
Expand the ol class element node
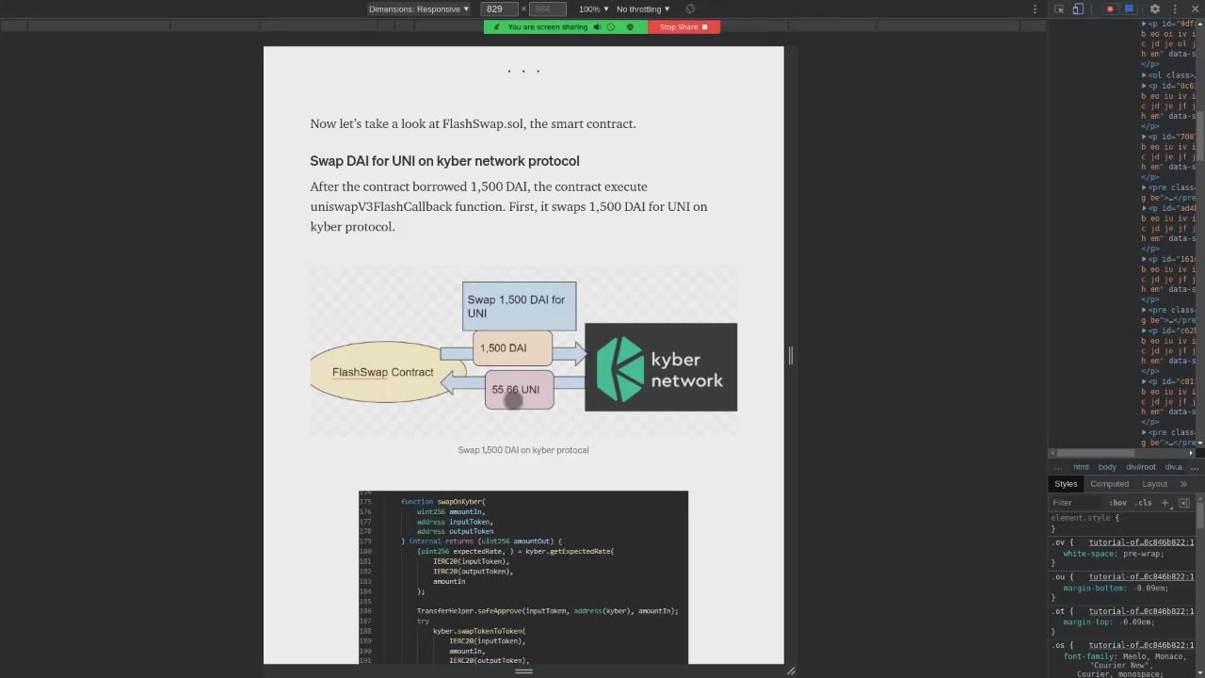(1145, 74)
